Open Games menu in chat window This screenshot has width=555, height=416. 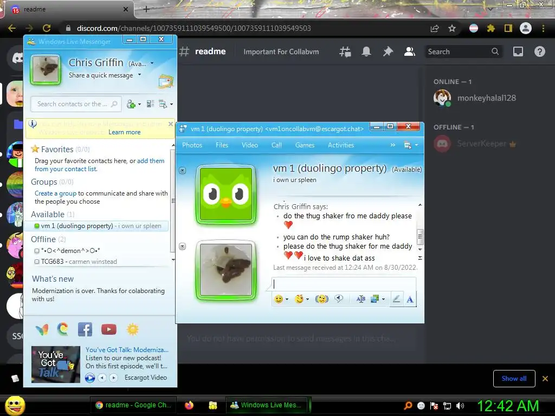(x=305, y=145)
